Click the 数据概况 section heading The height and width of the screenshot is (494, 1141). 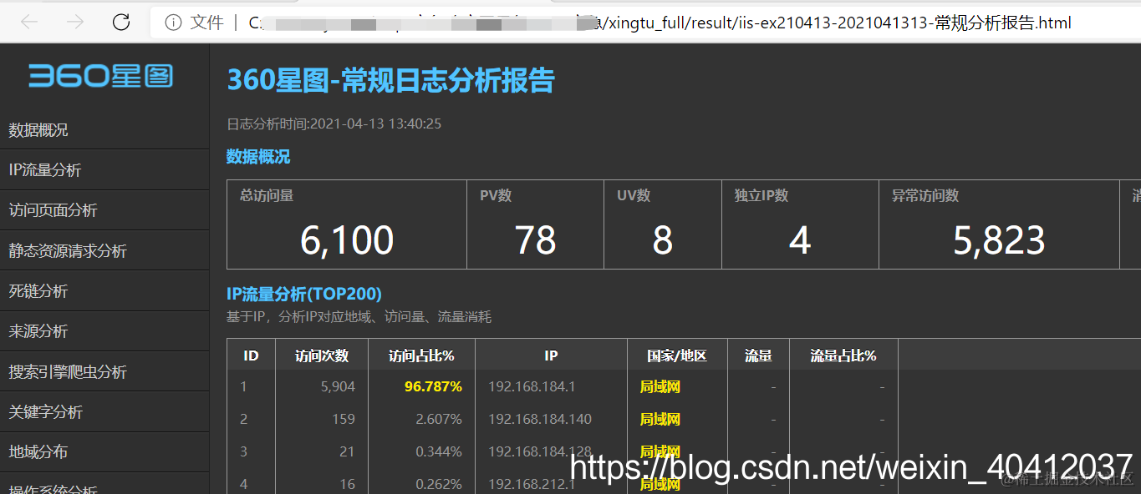258,156
